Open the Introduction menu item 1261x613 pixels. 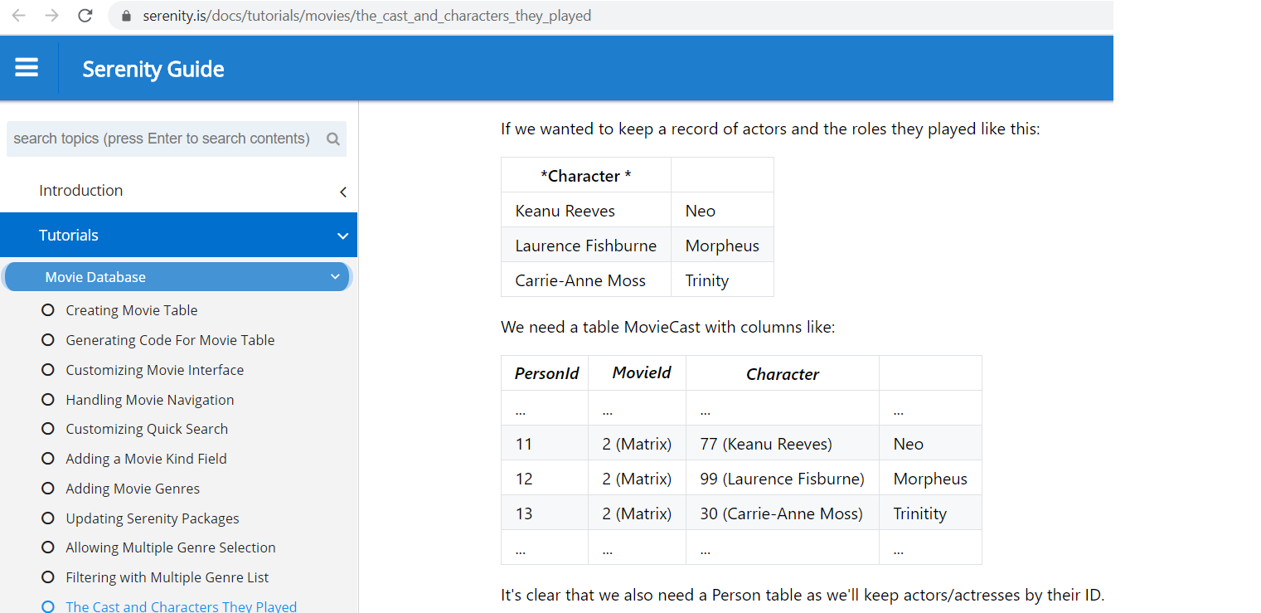pyautogui.click(x=80, y=190)
